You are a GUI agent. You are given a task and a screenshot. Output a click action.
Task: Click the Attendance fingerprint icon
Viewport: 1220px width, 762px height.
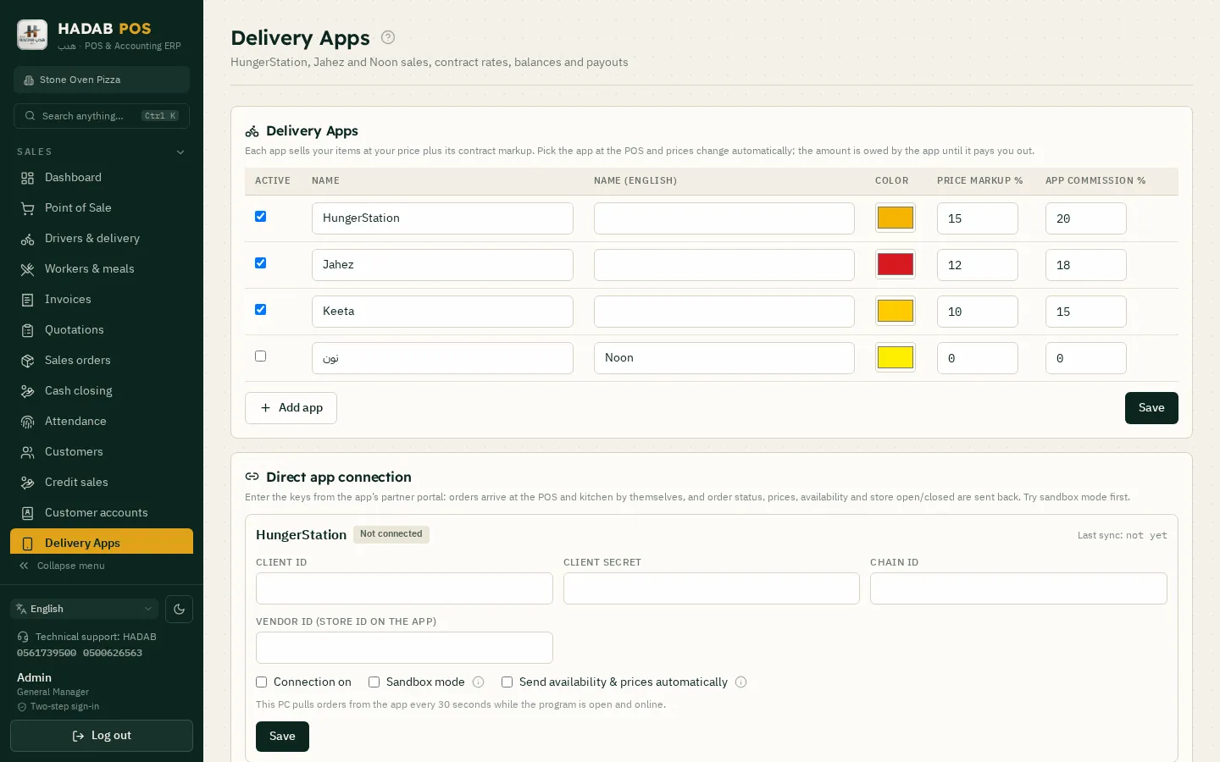(x=28, y=422)
